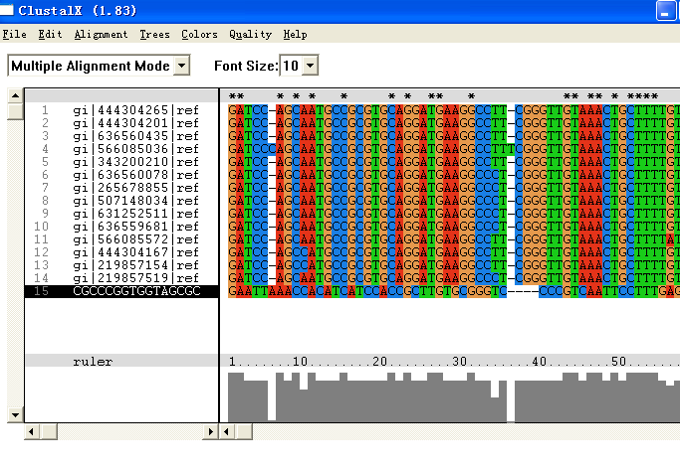The height and width of the screenshot is (471, 680).
Task: Click the Font Size label
Action: click(x=246, y=66)
